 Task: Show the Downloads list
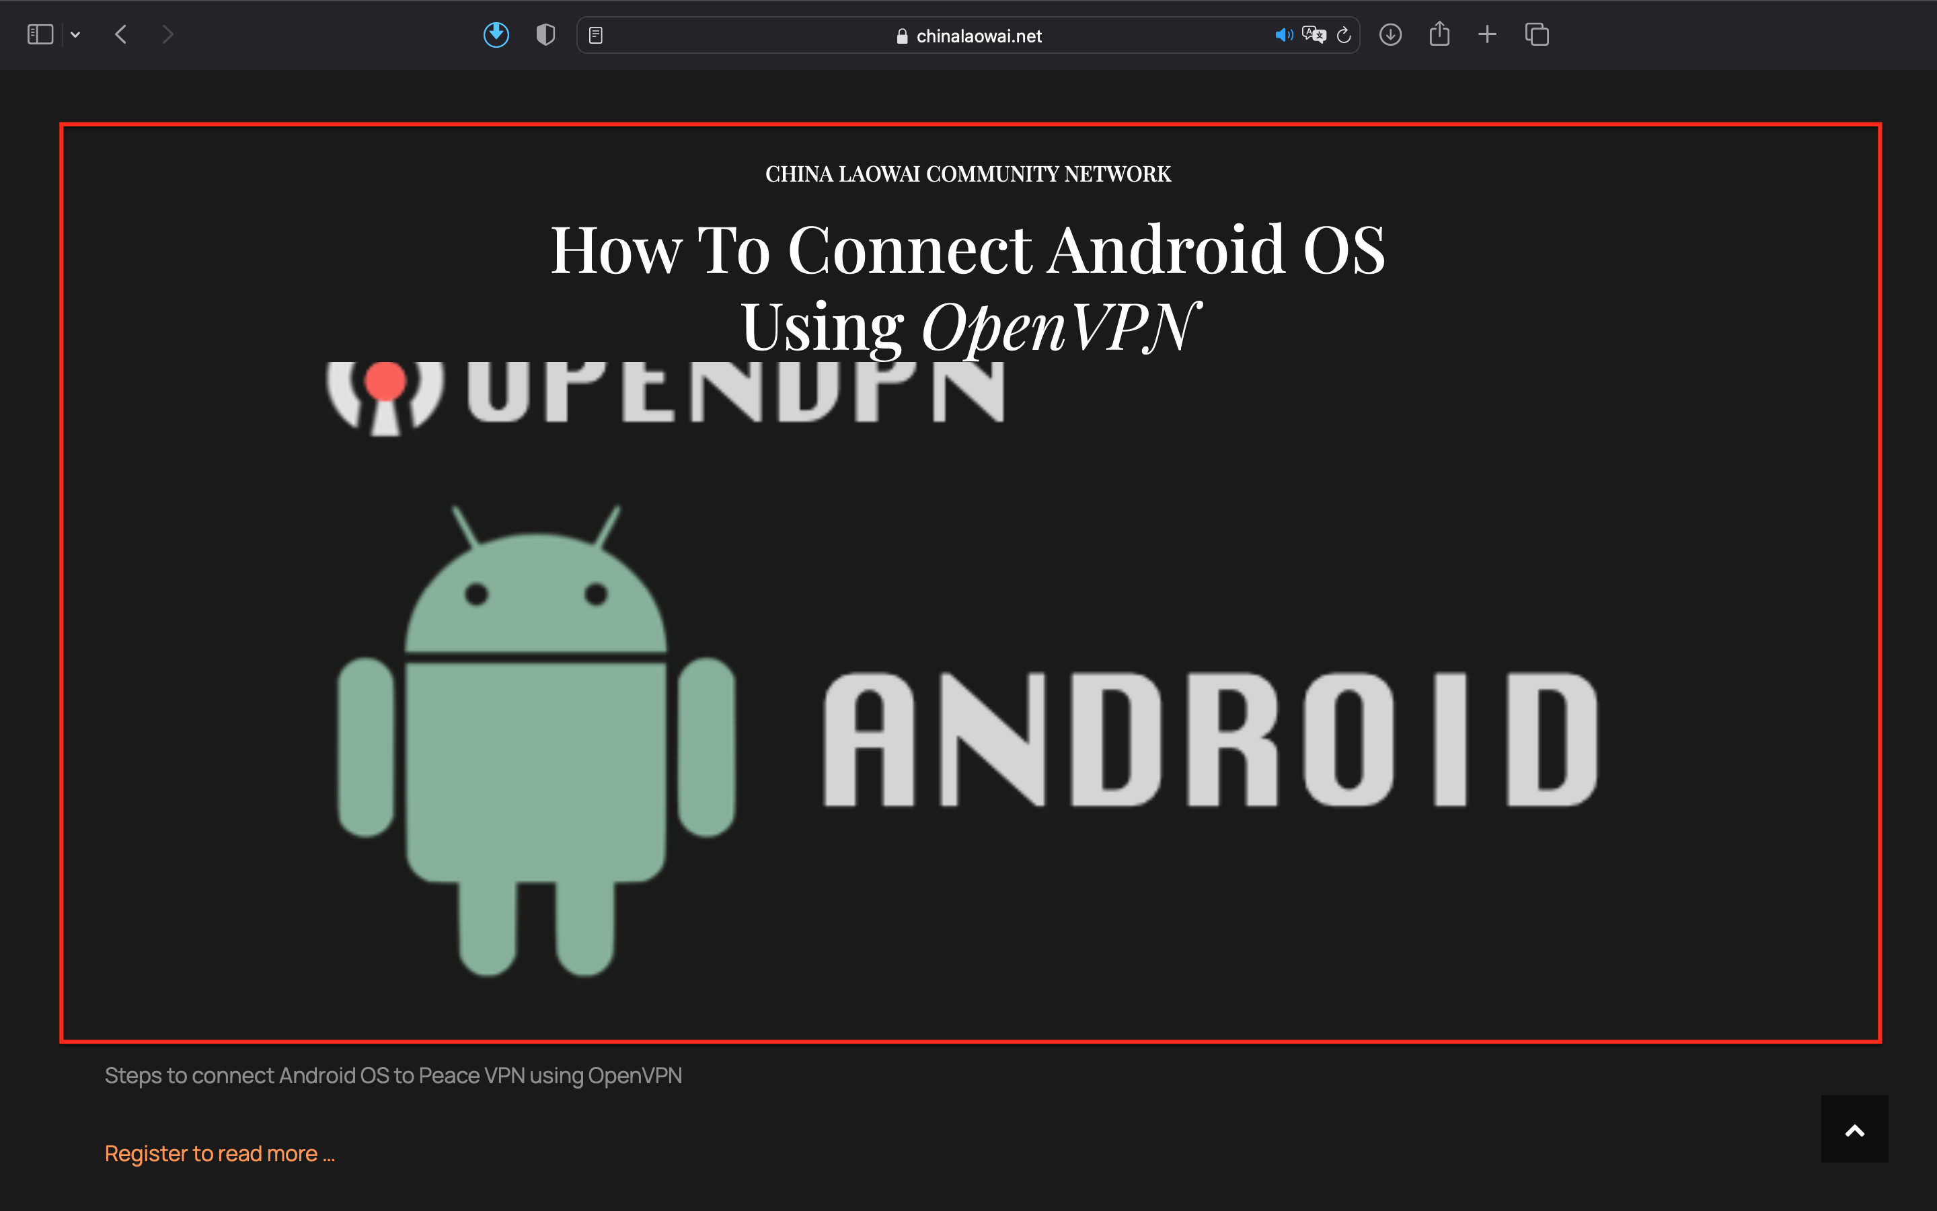click(x=1390, y=34)
